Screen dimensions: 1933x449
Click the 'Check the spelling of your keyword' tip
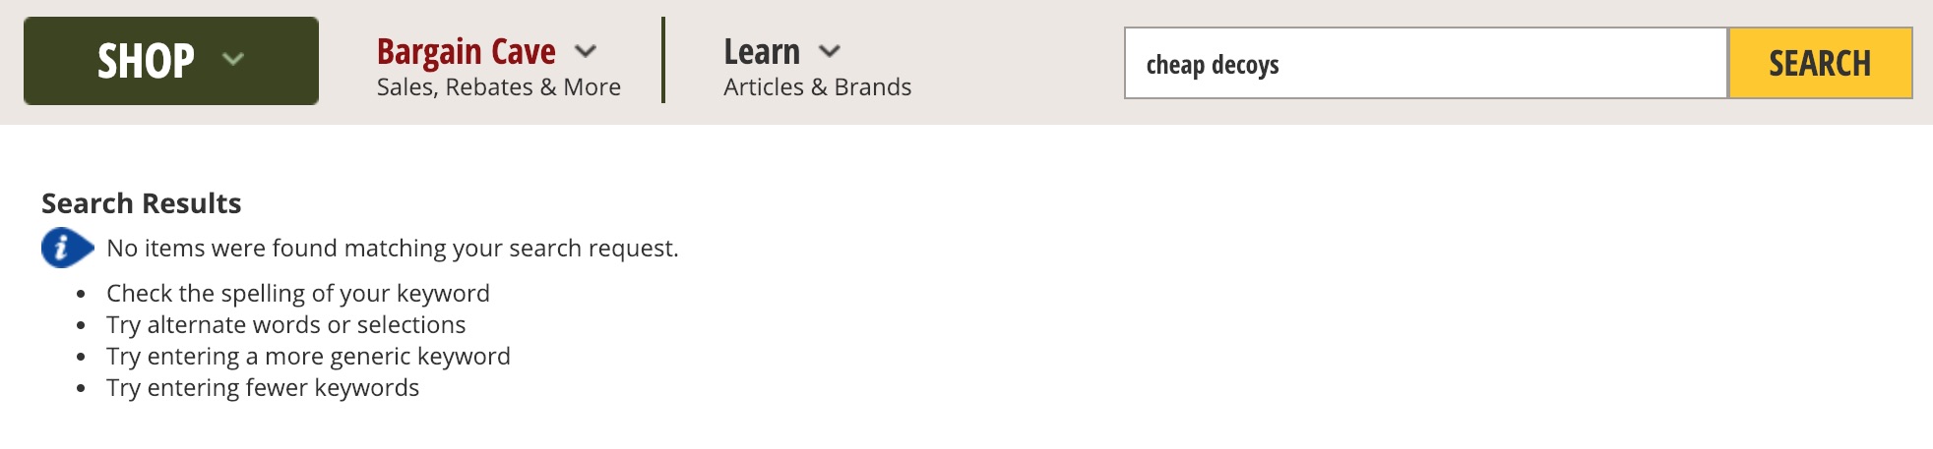[297, 293]
